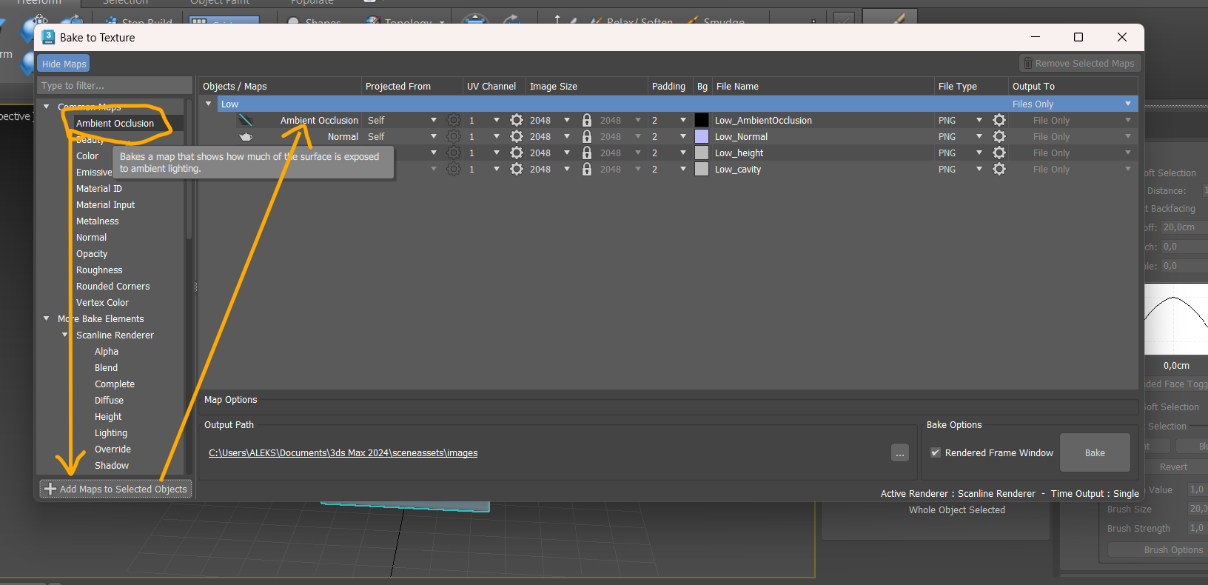The image size is (1208, 585).
Task: Browse output path with the ellipsis button
Action: click(x=900, y=453)
